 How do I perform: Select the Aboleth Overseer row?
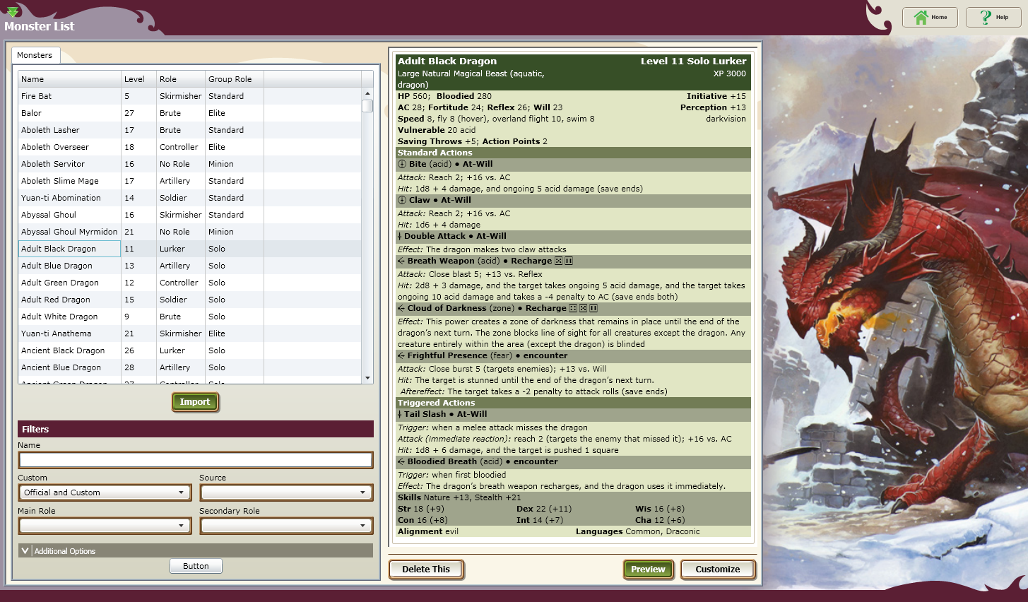tap(189, 147)
